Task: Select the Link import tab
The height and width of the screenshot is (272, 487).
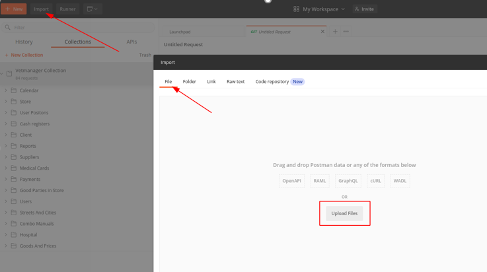Action: (211, 82)
